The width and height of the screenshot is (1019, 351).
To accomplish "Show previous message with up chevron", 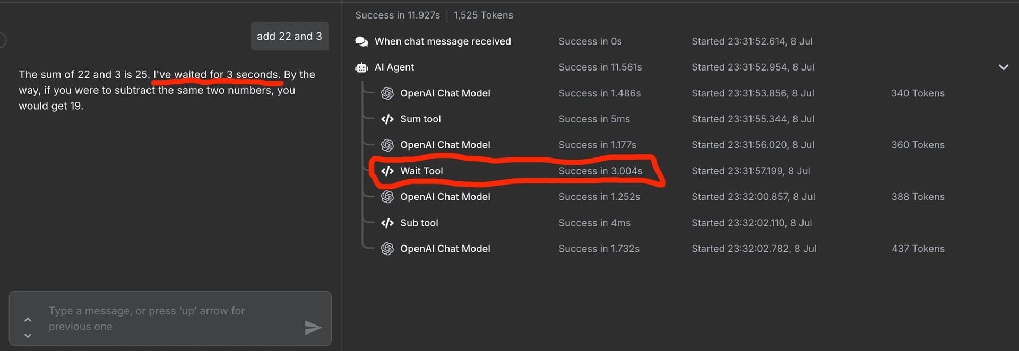I will [28, 320].
